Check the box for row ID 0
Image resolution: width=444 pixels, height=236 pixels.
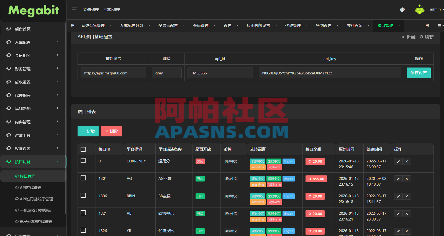click(83, 160)
